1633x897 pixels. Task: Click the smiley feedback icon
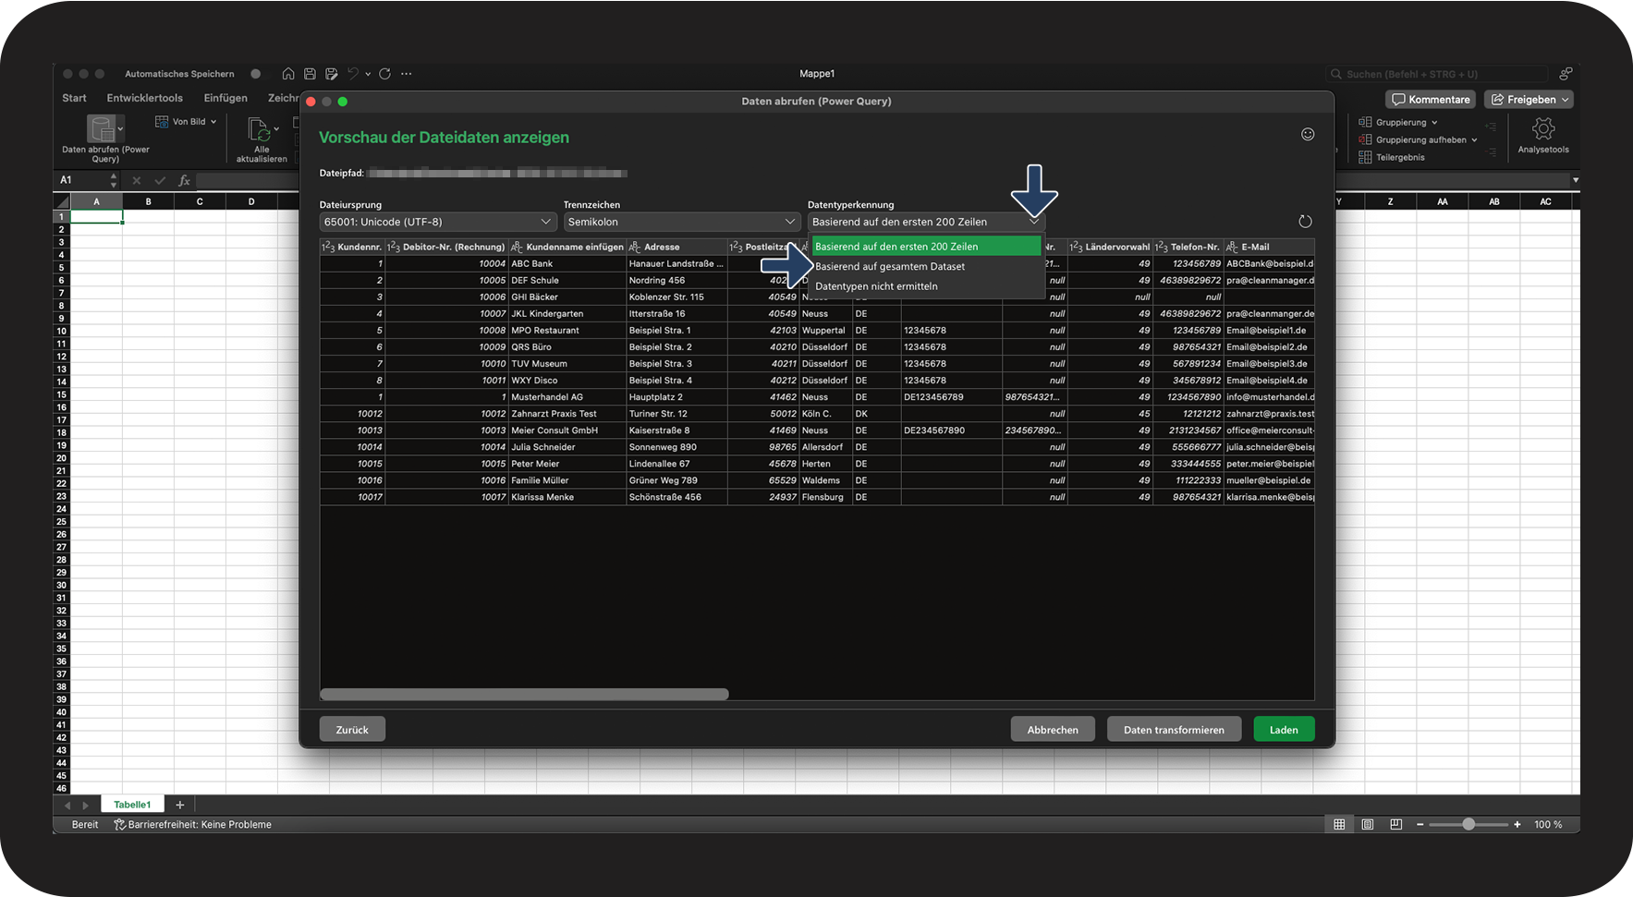pos(1308,135)
